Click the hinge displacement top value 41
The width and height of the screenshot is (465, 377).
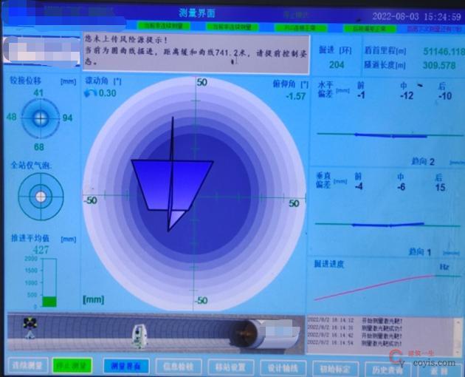click(x=38, y=93)
